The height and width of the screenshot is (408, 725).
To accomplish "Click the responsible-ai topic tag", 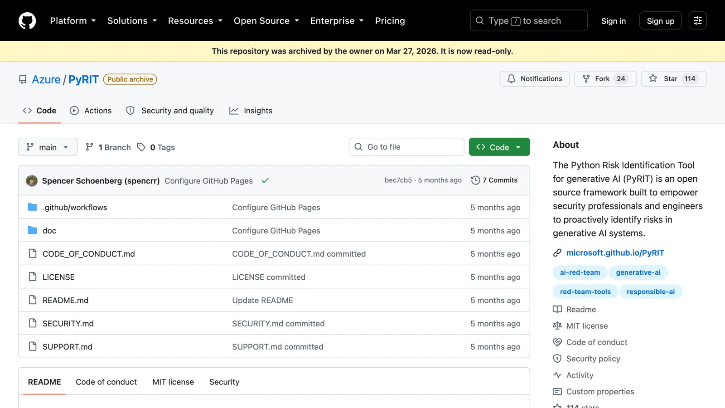I will point(650,291).
